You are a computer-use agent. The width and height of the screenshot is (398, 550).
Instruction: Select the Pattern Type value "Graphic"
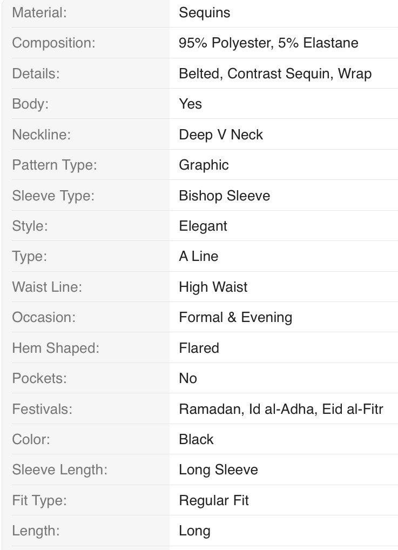(x=204, y=165)
